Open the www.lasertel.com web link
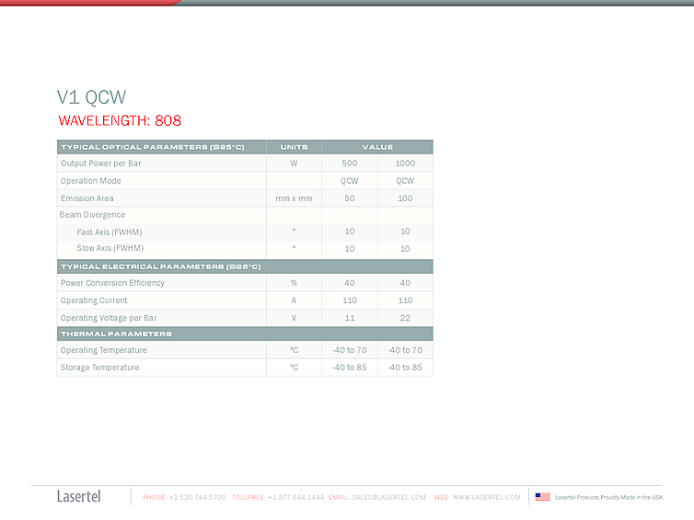This screenshot has height=520, width=694. [x=486, y=497]
